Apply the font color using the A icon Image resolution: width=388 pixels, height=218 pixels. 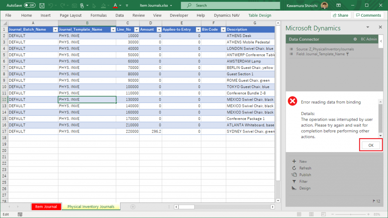pos(115,5)
